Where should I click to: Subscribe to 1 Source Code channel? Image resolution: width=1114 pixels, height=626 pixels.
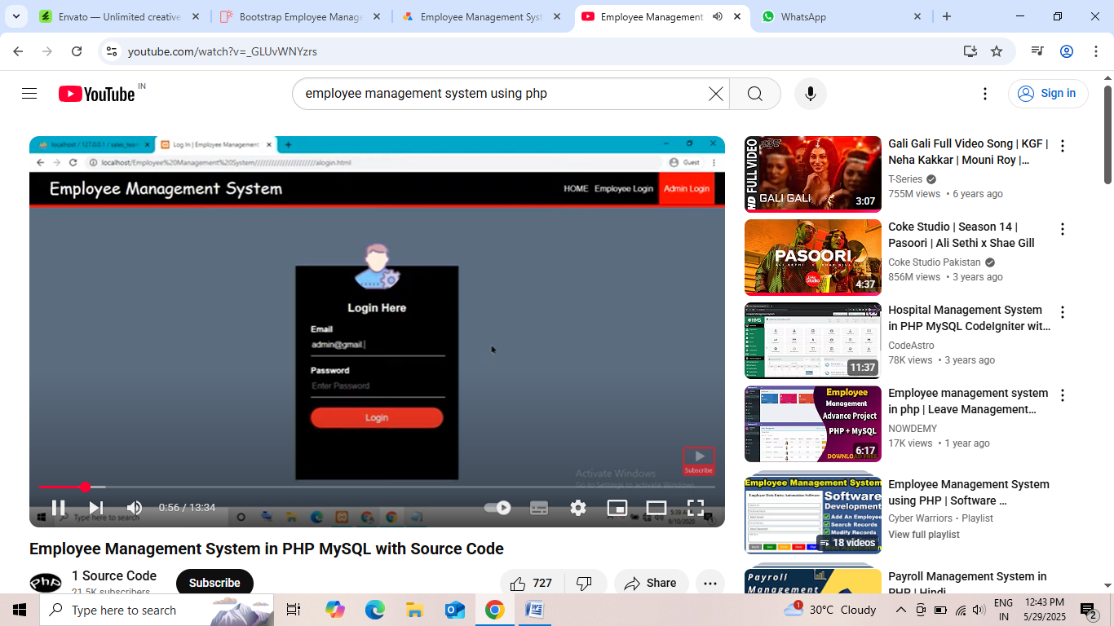click(x=214, y=583)
